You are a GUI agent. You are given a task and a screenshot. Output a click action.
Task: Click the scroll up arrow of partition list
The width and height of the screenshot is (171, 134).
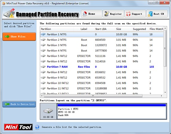click(x=165, y=28)
